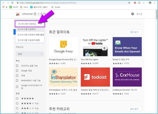
Task: Click the address bar URL
Action: click(x=48, y=3)
